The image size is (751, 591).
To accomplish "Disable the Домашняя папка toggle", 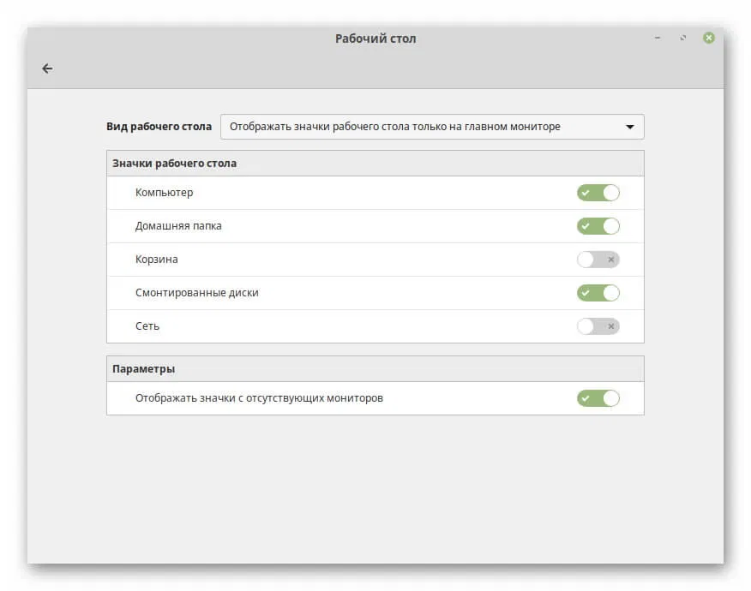I will coord(598,226).
